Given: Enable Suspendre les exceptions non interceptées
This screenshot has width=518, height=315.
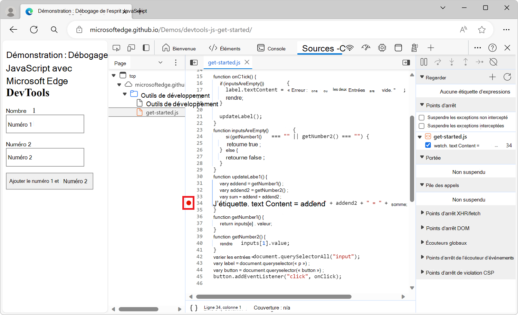Looking at the screenshot, I should point(421,117).
